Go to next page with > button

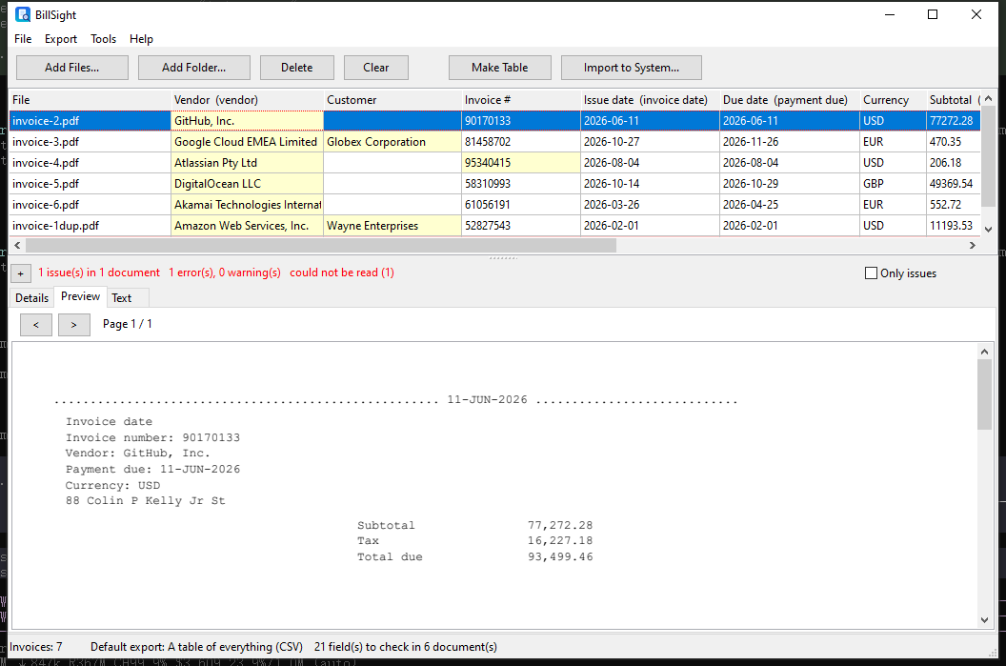coord(73,325)
